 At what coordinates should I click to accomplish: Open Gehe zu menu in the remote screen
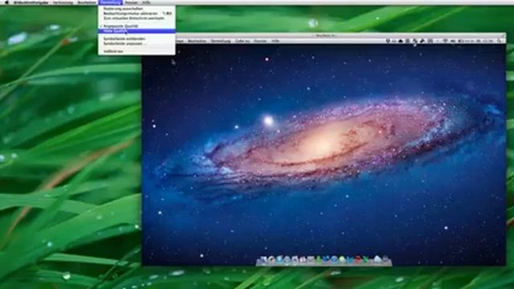pos(243,41)
